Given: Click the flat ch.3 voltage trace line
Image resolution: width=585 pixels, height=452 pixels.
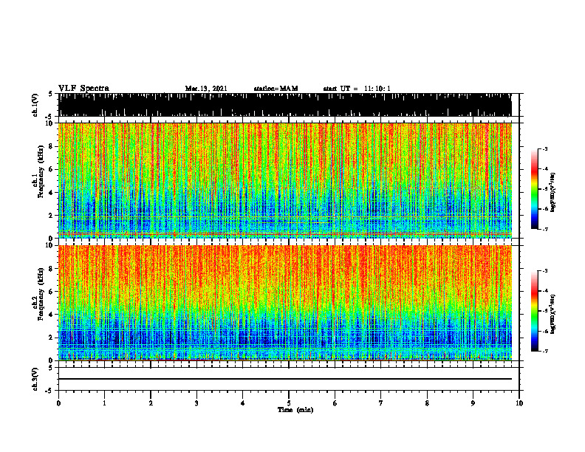Looking at the screenshot, I should pyautogui.click(x=285, y=379).
